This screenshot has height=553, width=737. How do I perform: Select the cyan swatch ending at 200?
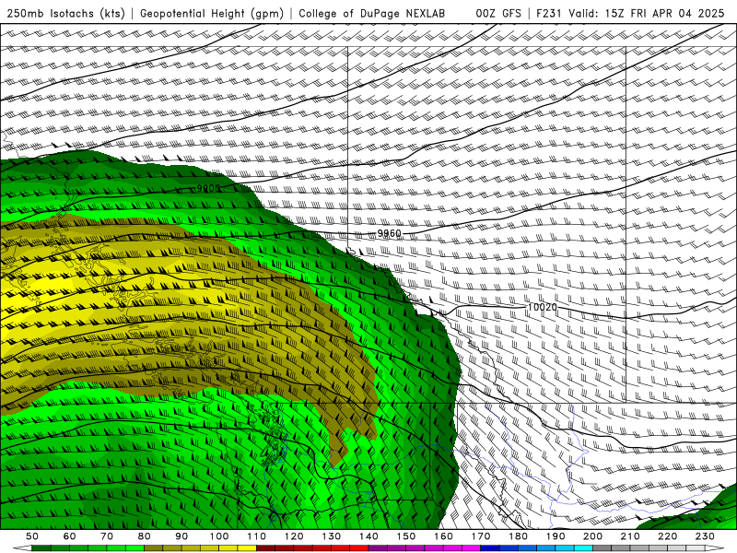click(583, 548)
